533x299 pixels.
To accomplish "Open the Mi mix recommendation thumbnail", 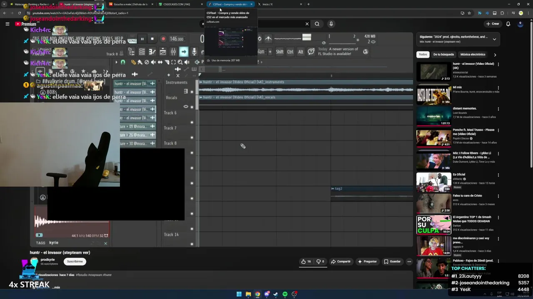I will pyautogui.click(x=433, y=95).
